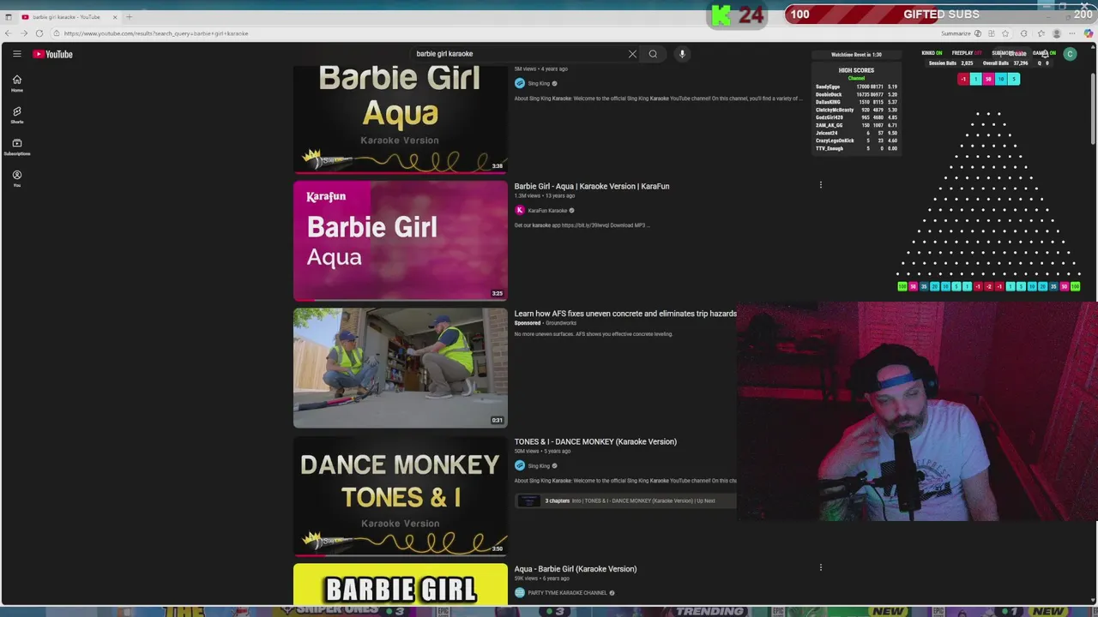Open browser tab actions menu
Screen dimensions: 1098x617
9,17
